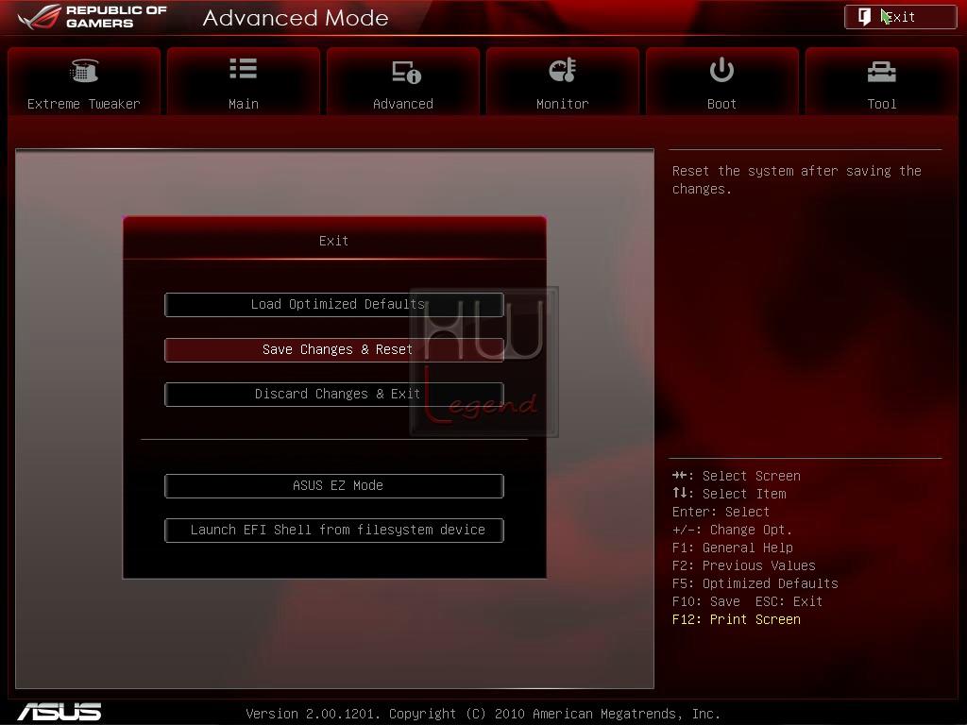Open the Extreme Tweaker chip icon
Screen dimensions: 967x725
[84, 71]
